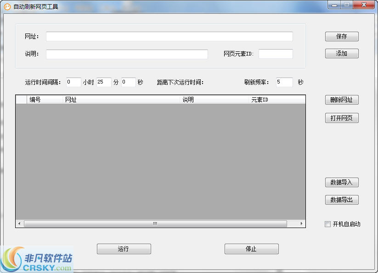The image size is (378, 273).
Task: Click the 保存 (Save) button
Action: click(342, 37)
